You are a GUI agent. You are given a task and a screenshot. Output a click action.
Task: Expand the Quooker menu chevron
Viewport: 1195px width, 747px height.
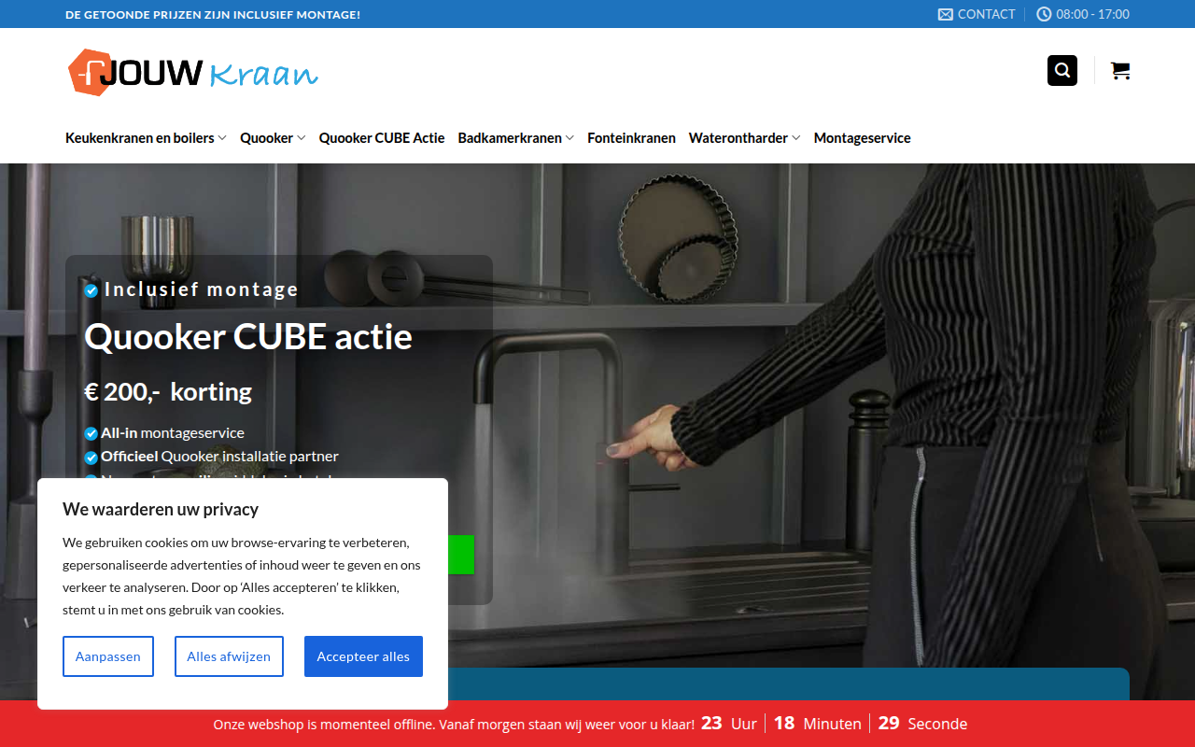pyautogui.click(x=302, y=138)
